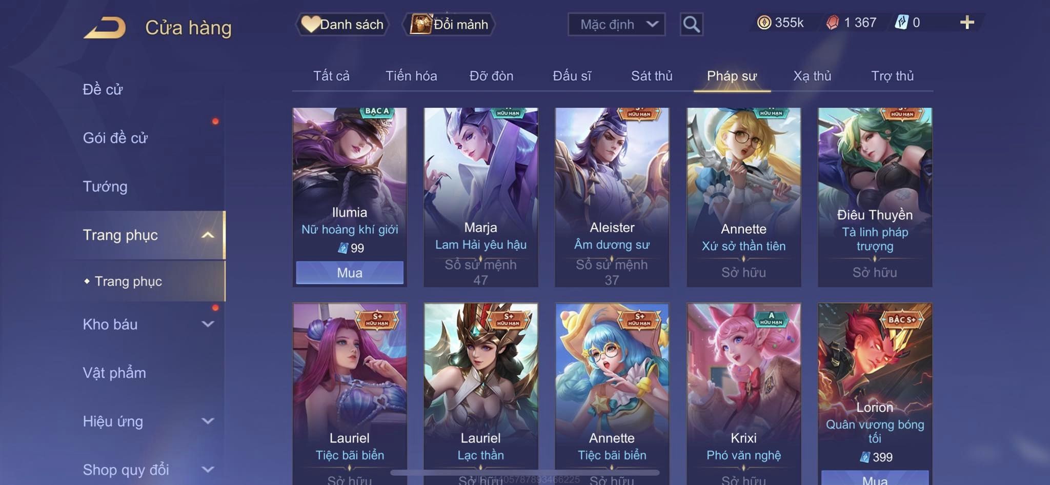Switch to the Sát thủ tab
This screenshot has width=1050, height=485.
coord(652,76)
